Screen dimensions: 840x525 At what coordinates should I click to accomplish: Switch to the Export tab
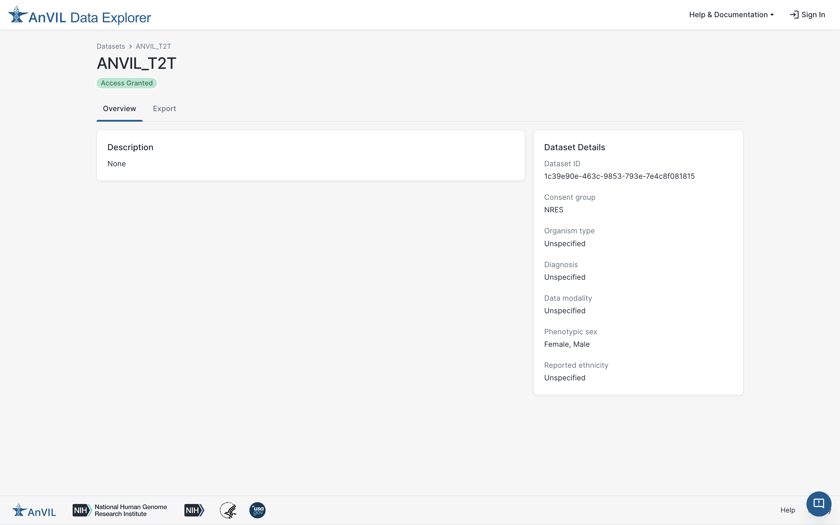click(164, 109)
